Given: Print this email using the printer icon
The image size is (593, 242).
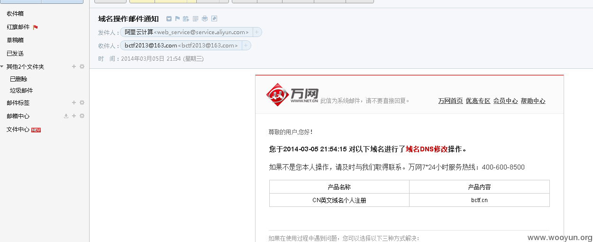Looking at the screenshot, I should coord(205,19).
